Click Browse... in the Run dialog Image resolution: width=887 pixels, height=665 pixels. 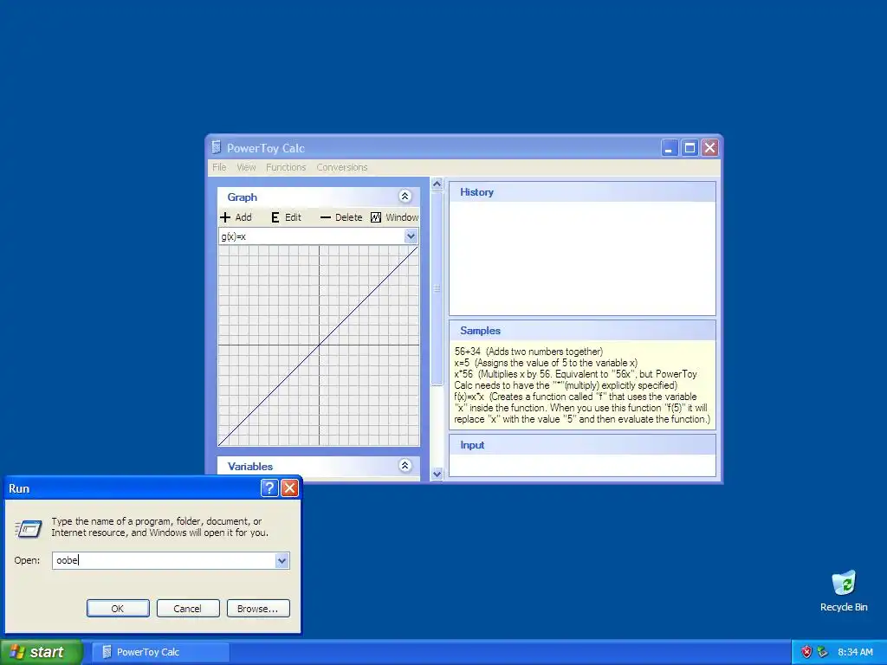[x=258, y=609]
